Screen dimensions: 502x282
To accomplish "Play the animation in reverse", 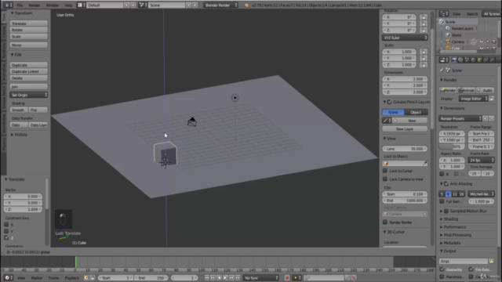I will [x=219, y=278].
